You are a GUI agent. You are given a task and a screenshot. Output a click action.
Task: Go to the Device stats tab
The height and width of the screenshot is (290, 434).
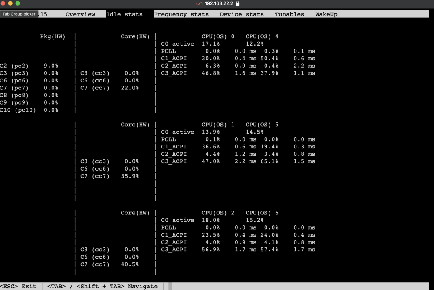click(242, 14)
